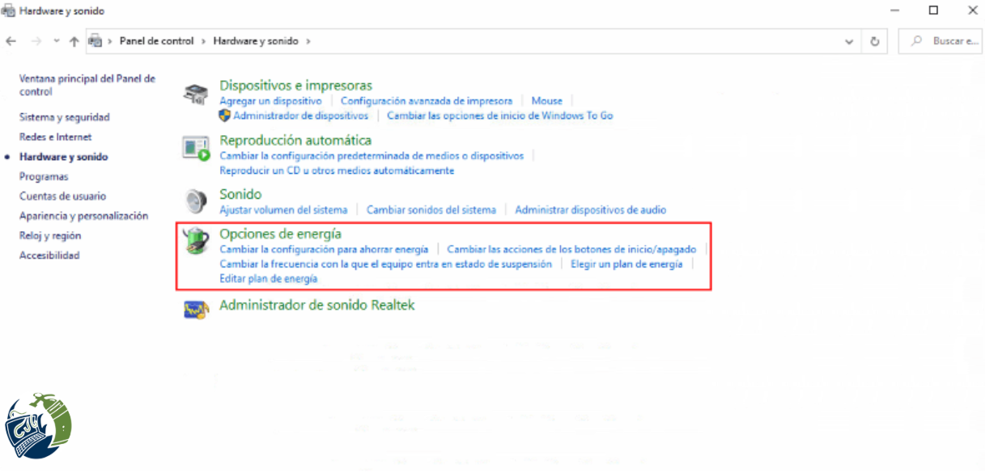Open the Sonido speaker icon

196,201
